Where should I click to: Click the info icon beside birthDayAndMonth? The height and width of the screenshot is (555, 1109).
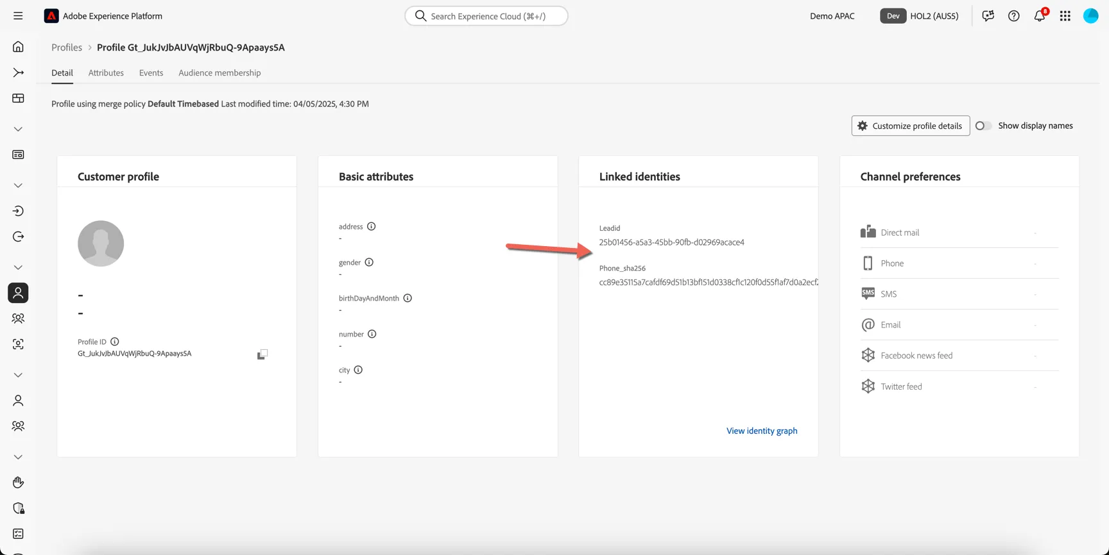[408, 298]
